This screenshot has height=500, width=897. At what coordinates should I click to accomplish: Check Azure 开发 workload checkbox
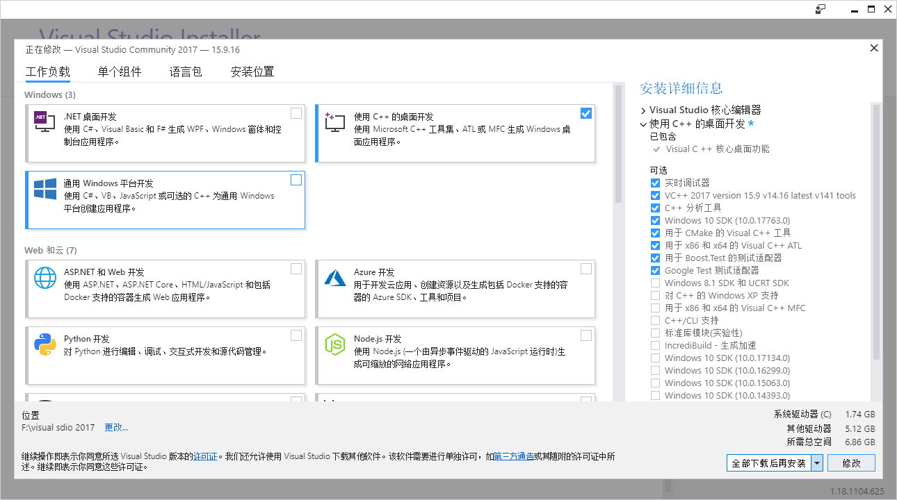586,269
